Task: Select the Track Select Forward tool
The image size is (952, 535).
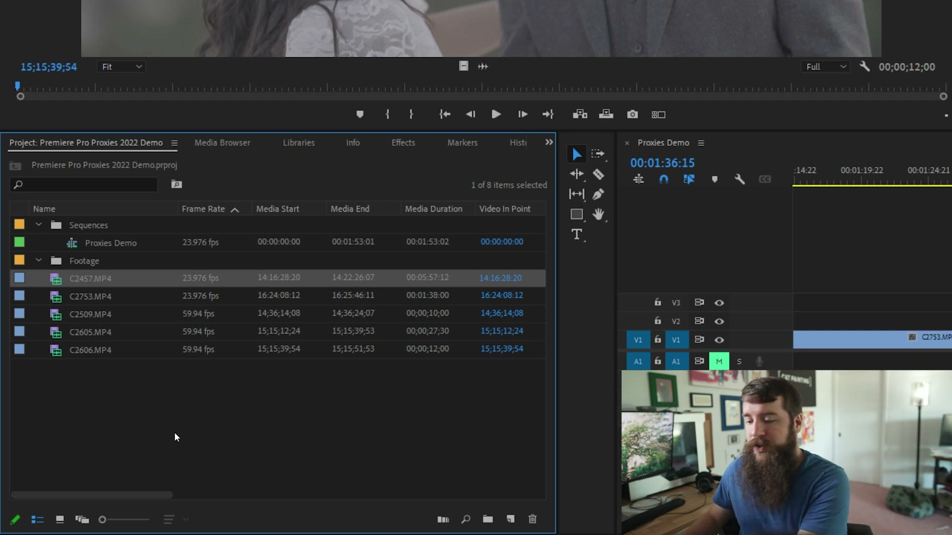Action: [x=598, y=154]
